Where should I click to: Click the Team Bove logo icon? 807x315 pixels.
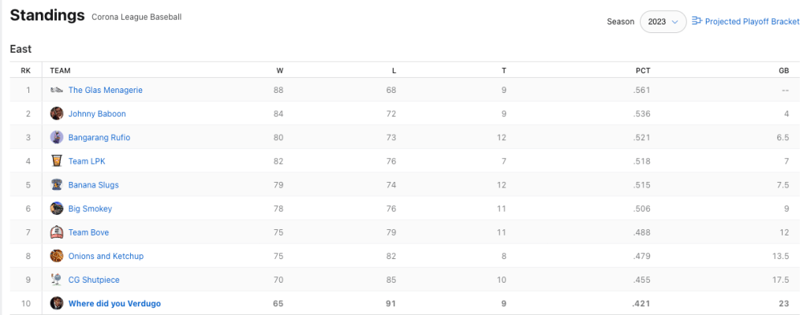pos(56,232)
